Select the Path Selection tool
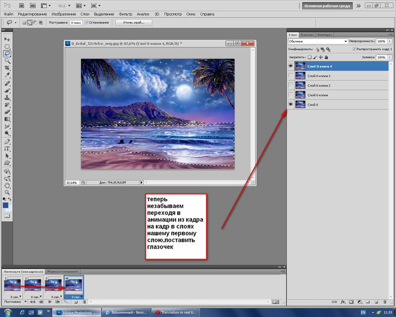396x317 pixels. pos(7,156)
